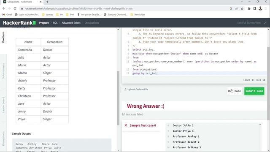Open the Are you an Excel Ex... bookmark

89,15
